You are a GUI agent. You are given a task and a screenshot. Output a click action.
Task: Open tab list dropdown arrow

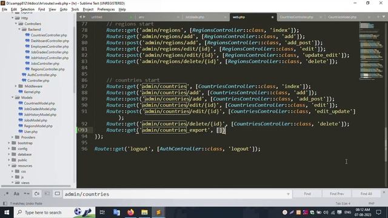point(384,16)
